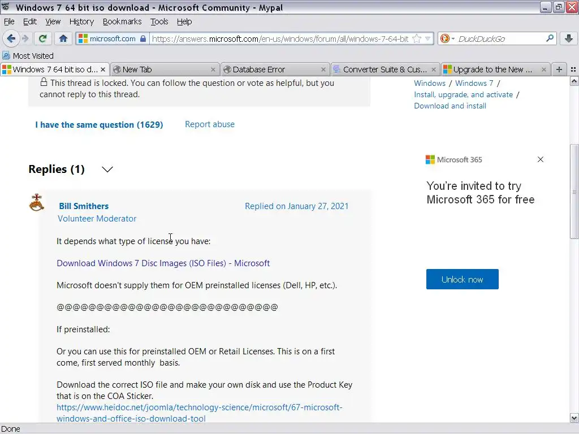This screenshot has width=579, height=434.
Task: Open the Help menu
Action: (x=184, y=22)
